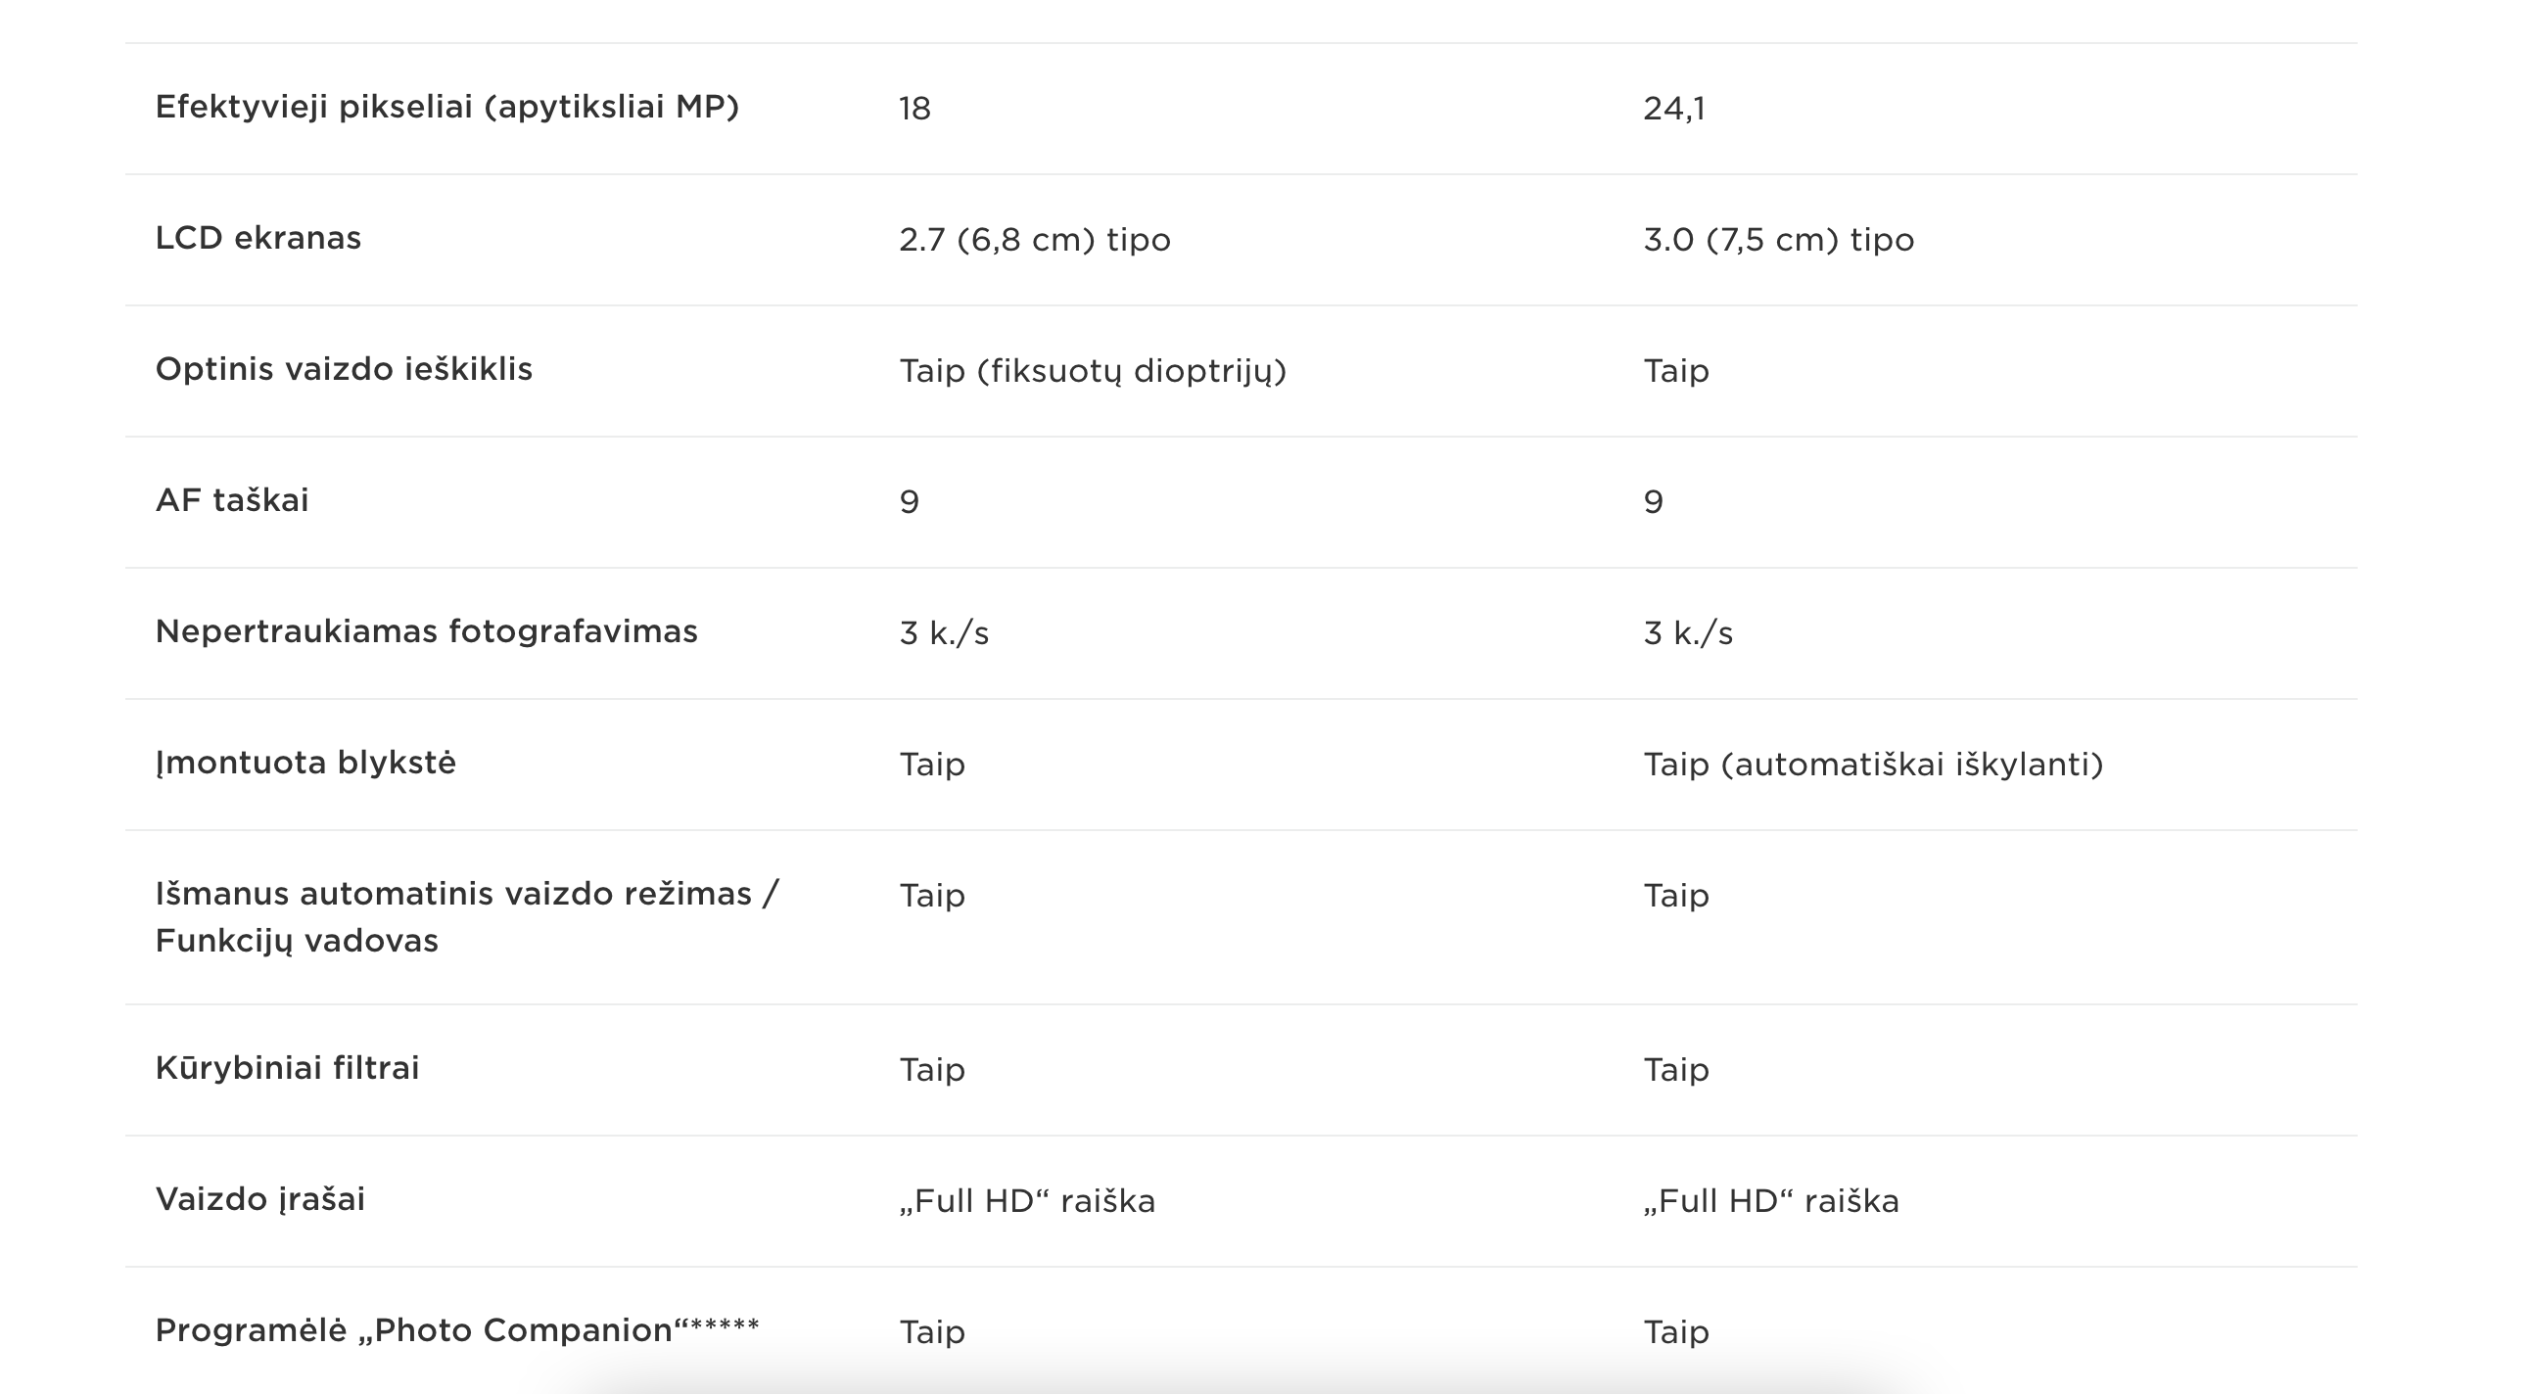Click the first column AF taškai '9' value
This screenshot has width=2530, height=1394.
click(910, 501)
